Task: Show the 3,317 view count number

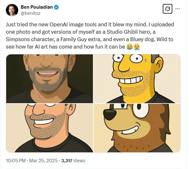Action: coord(67,161)
